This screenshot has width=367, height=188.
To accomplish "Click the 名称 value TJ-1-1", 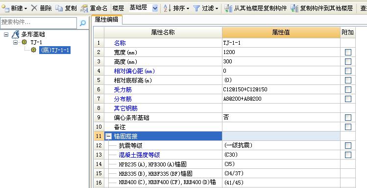I will [232, 43].
